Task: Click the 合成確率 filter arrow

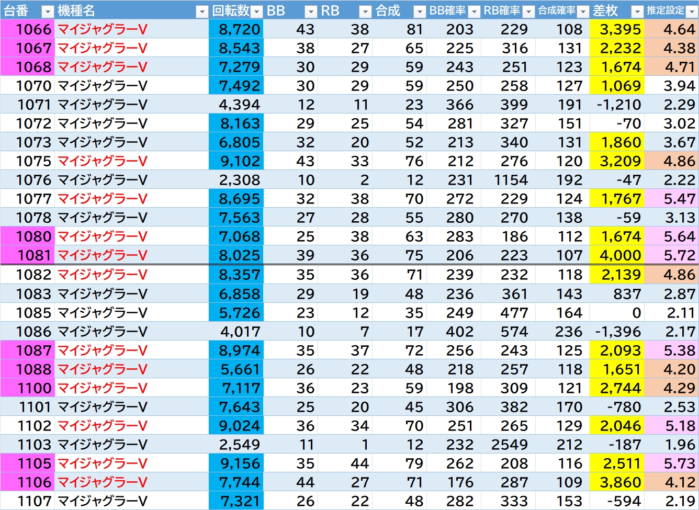Action: pyautogui.click(x=583, y=12)
